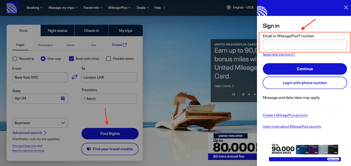Expand the MileagePlus header menu
Image resolution: width=351 pixels, height=166 pixels.
coord(119,8)
